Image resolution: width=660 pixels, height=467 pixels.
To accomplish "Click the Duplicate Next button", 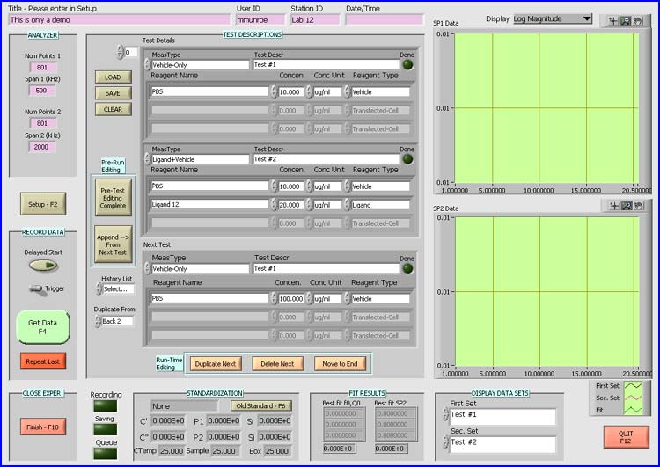I will pyautogui.click(x=216, y=363).
